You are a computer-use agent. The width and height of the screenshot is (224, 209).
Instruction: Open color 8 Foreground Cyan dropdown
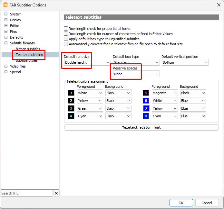coord(165,116)
